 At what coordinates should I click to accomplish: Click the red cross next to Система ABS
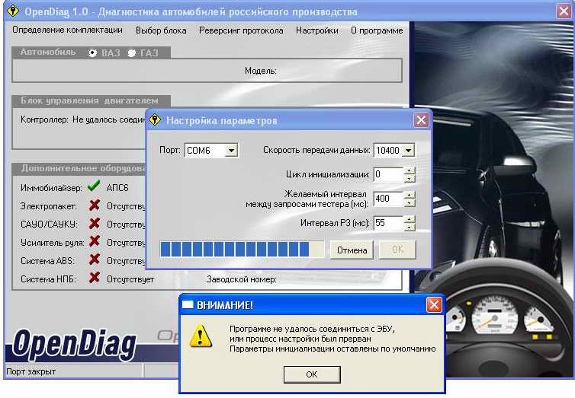point(95,259)
